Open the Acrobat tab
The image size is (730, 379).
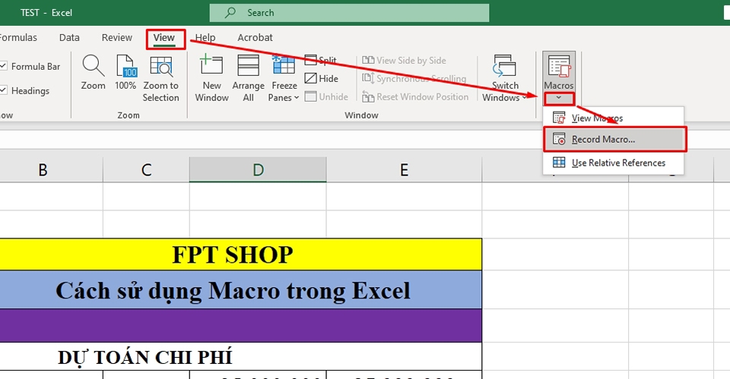pos(255,38)
